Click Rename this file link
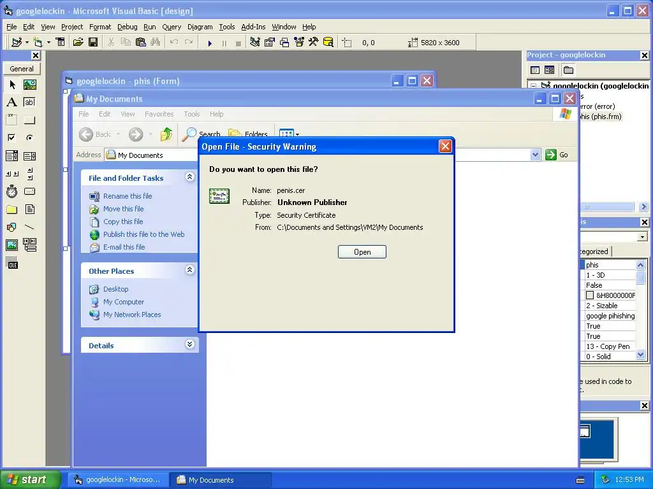Image resolution: width=653 pixels, height=489 pixels. [x=128, y=196]
